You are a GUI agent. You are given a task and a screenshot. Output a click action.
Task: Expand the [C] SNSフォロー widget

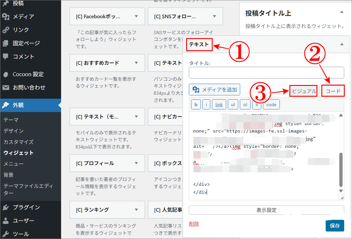pyautogui.click(x=214, y=16)
